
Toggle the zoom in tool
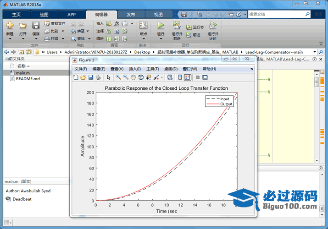[118, 77]
